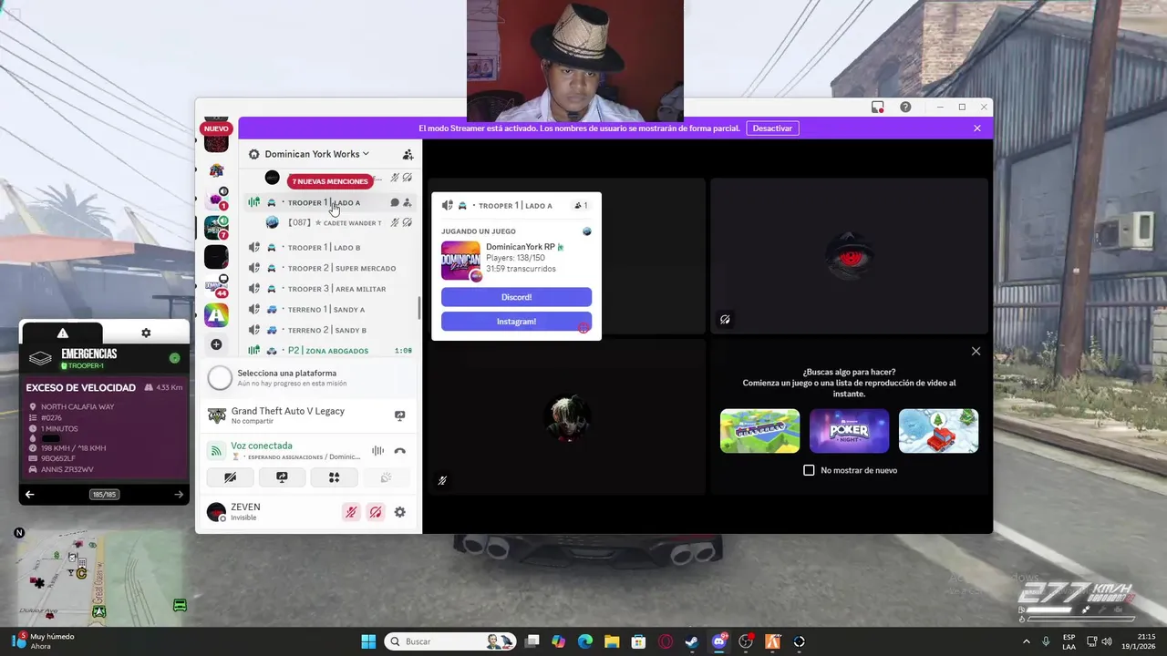Open the server icon with 1 badge

[x=216, y=198]
